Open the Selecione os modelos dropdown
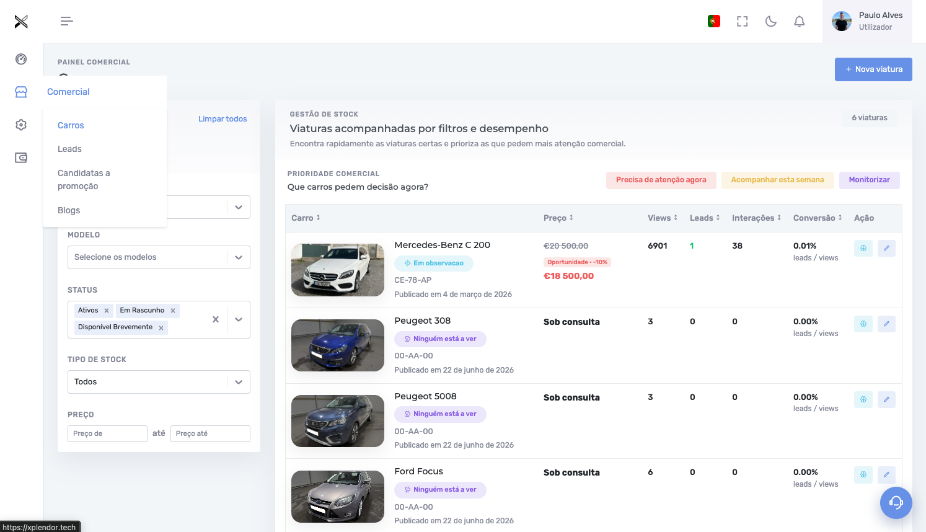The height and width of the screenshot is (532, 926). pos(159,257)
